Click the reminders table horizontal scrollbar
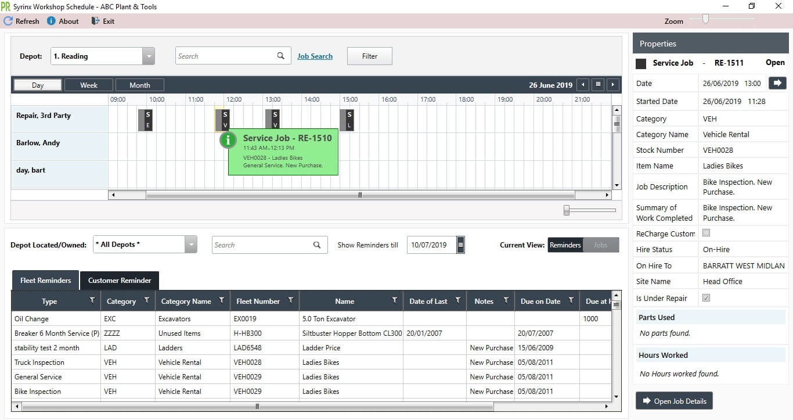This screenshot has height=420, width=793. [257, 407]
